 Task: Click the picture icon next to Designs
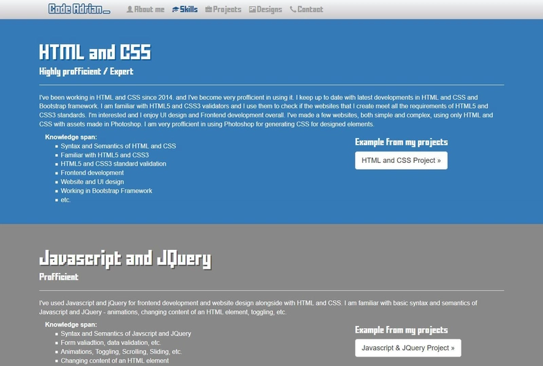252,10
